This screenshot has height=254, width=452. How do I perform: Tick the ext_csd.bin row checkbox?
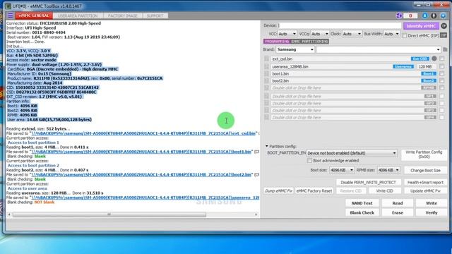(442, 59)
